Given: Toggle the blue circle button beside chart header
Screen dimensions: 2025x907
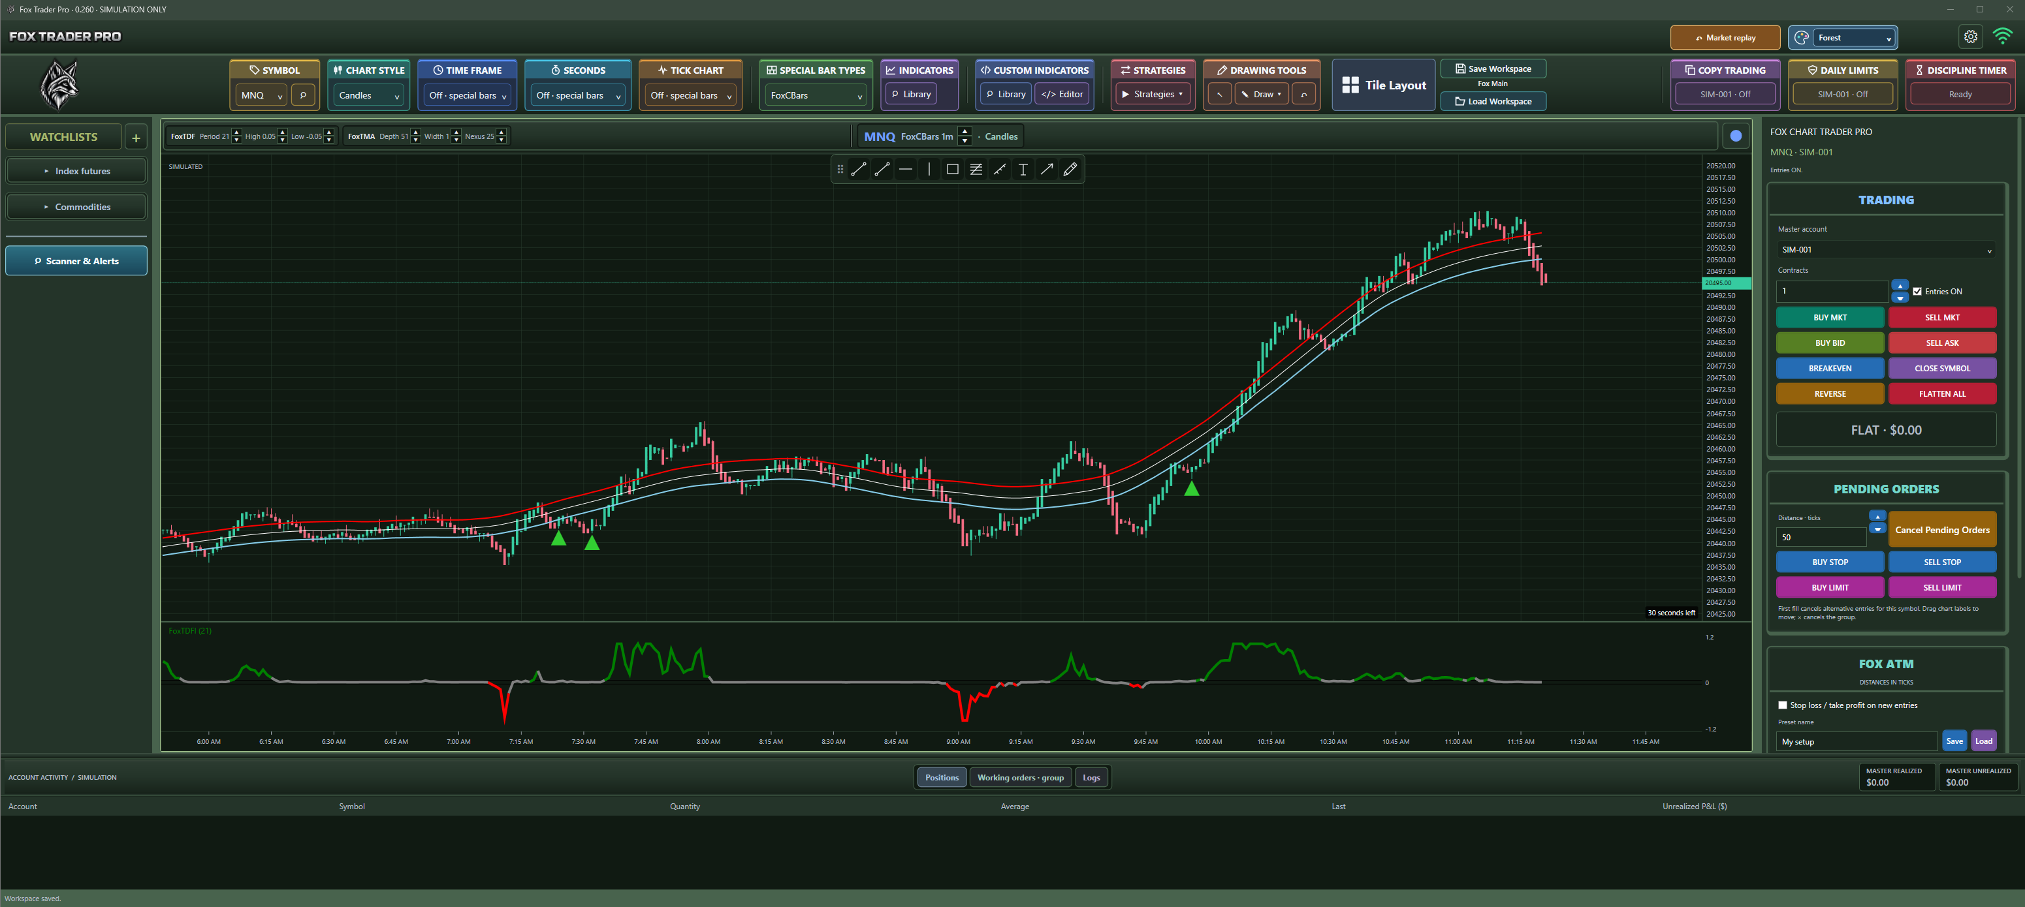Looking at the screenshot, I should (x=1736, y=136).
